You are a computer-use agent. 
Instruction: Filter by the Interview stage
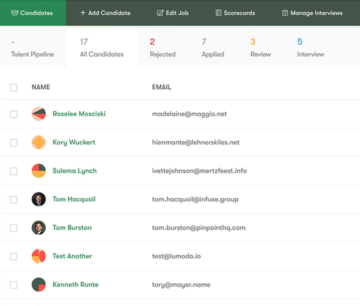[x=311, y=47]
